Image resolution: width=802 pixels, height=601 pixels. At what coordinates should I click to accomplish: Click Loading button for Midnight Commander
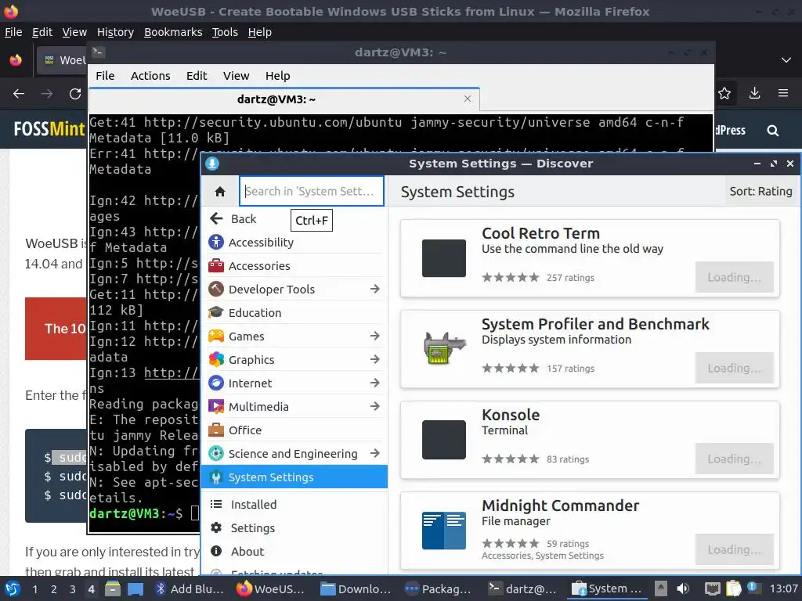click(734, 549)
